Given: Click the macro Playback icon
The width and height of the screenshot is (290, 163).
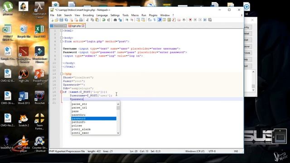Looking at the screenshot, I should [x=200, y=20].
